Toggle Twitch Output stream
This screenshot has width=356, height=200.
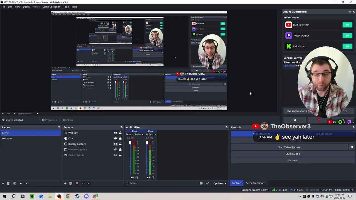pyautogui.click(x=347, y=36)
